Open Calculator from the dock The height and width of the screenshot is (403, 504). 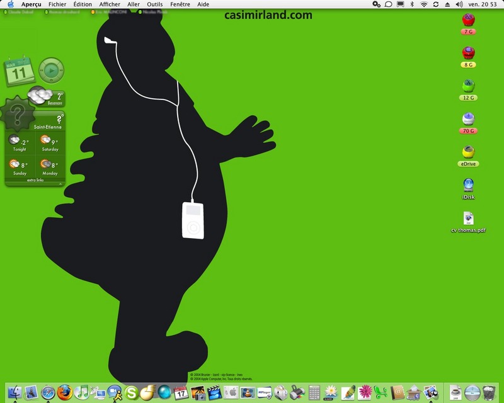click(314, 393)
